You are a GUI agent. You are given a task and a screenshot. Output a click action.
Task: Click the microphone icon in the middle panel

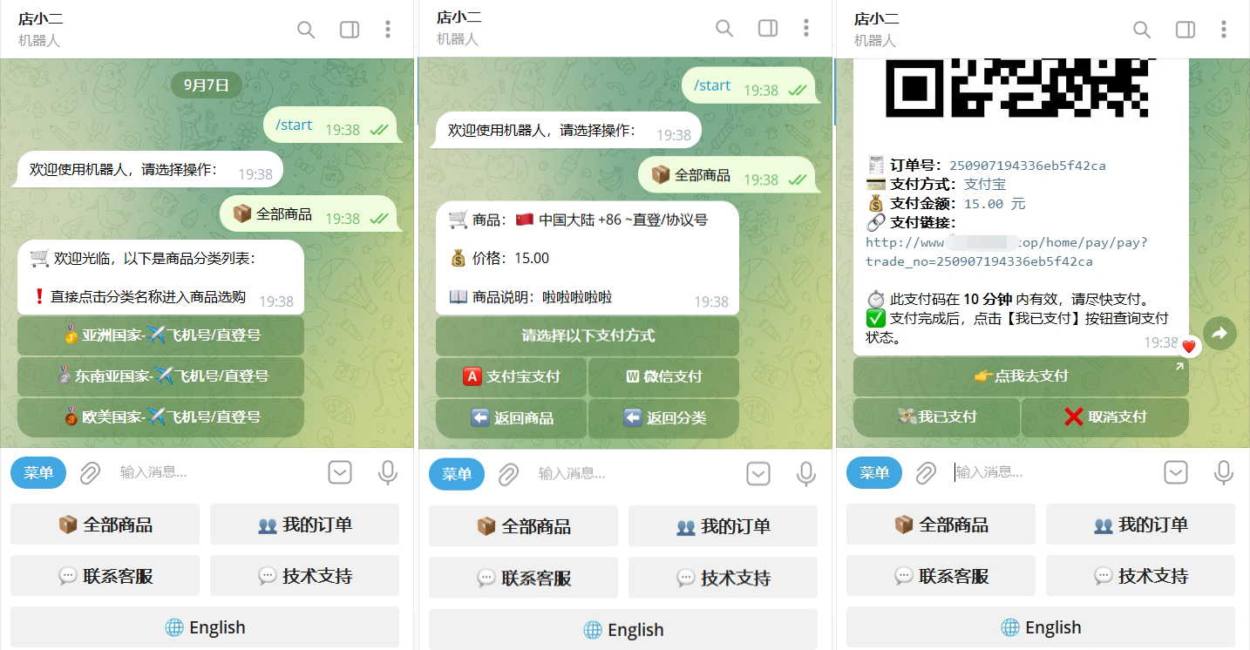tap(805, 474)
